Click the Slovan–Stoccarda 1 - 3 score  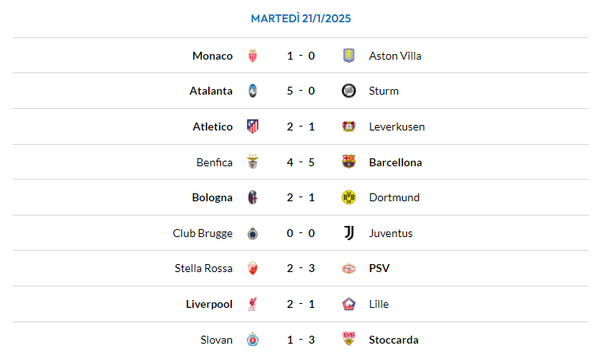(x=300, y=340)
